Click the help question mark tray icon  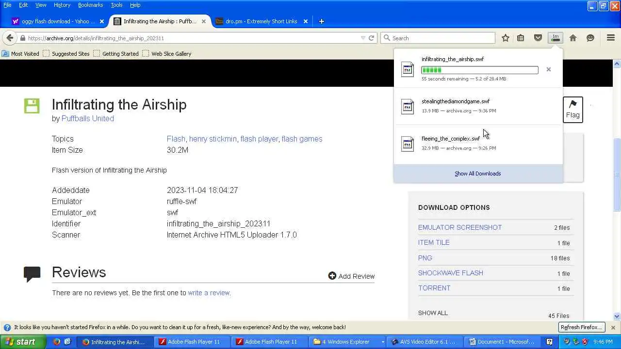pyautogui.click(x=549, y=342)
